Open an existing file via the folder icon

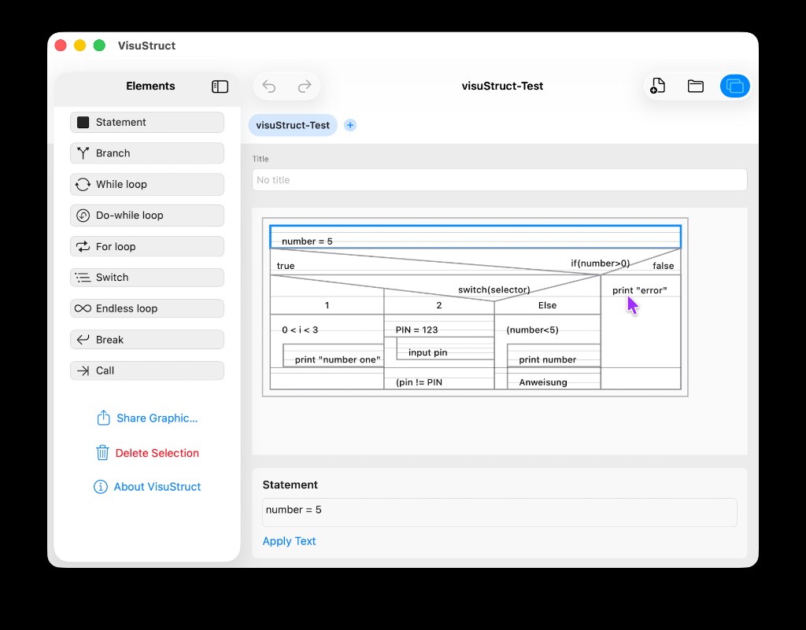coord(696,87)
